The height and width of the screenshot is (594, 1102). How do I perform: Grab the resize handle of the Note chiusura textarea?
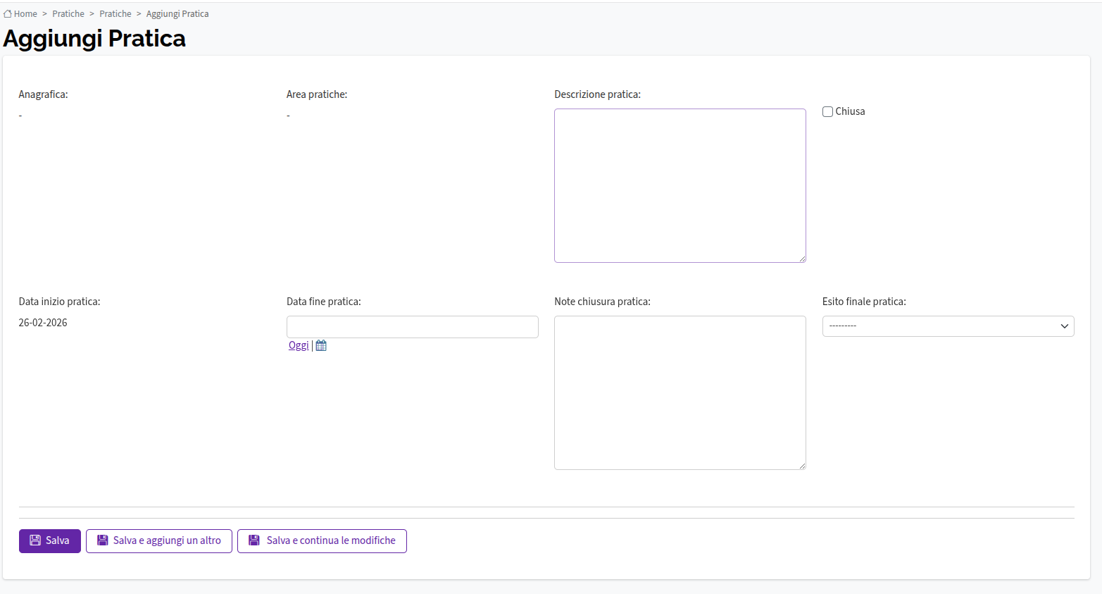(802, 466)
